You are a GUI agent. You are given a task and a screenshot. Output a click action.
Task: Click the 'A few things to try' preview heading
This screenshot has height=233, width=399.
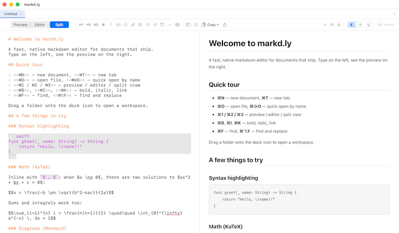[236, 160]
